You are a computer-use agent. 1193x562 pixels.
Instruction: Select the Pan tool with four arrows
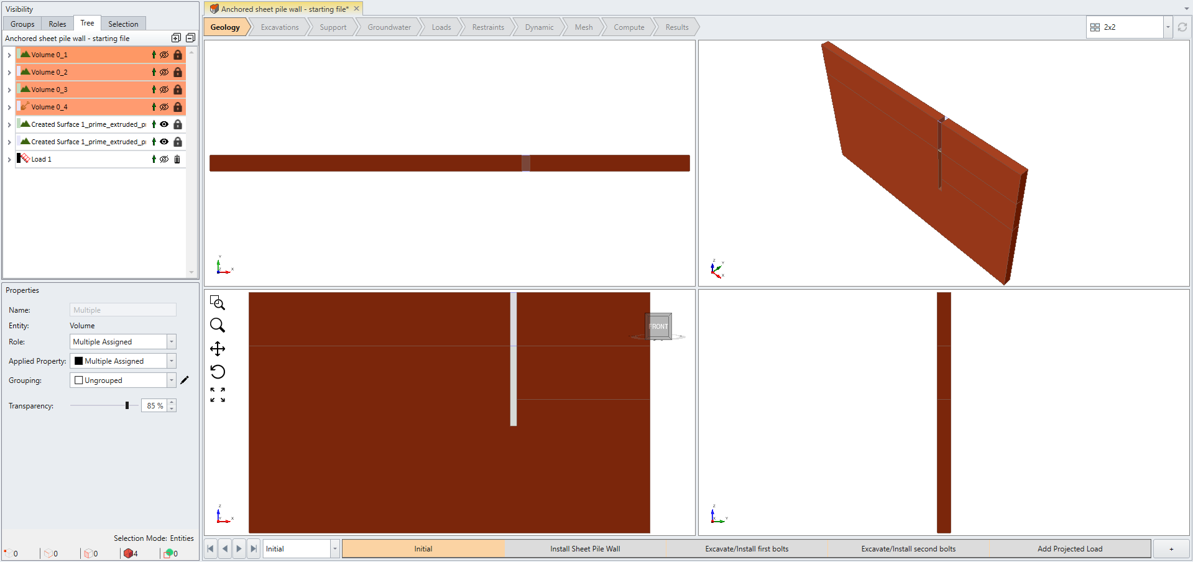click(x=218, y=348)
